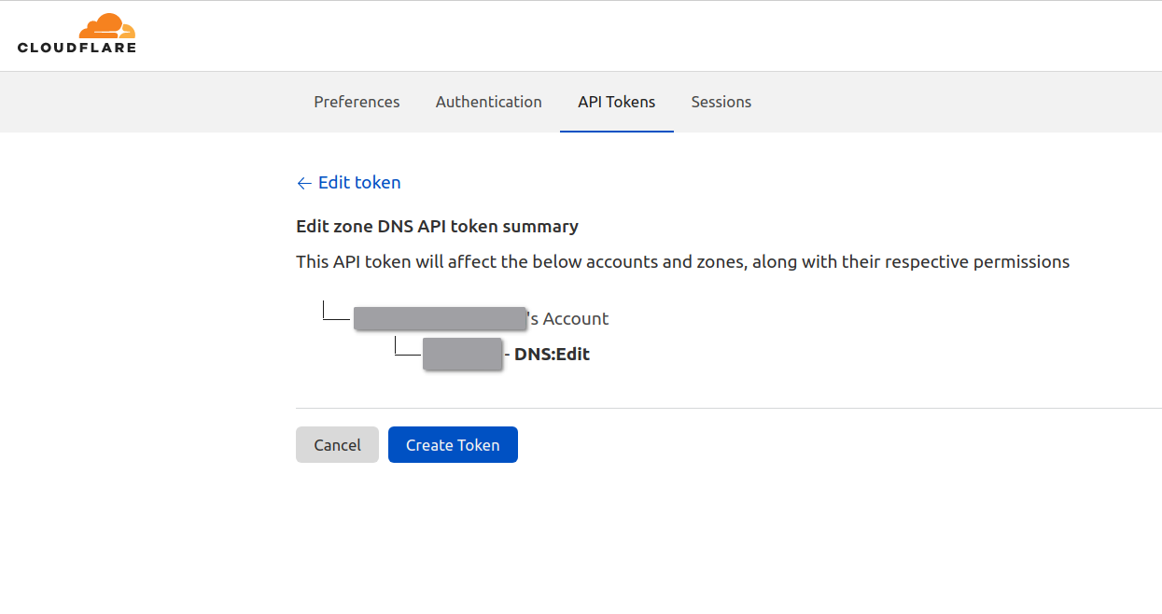The height and width of the screenshot is (614, 1162).
Task: Follow the Edit token link
Action: [359, 183]
